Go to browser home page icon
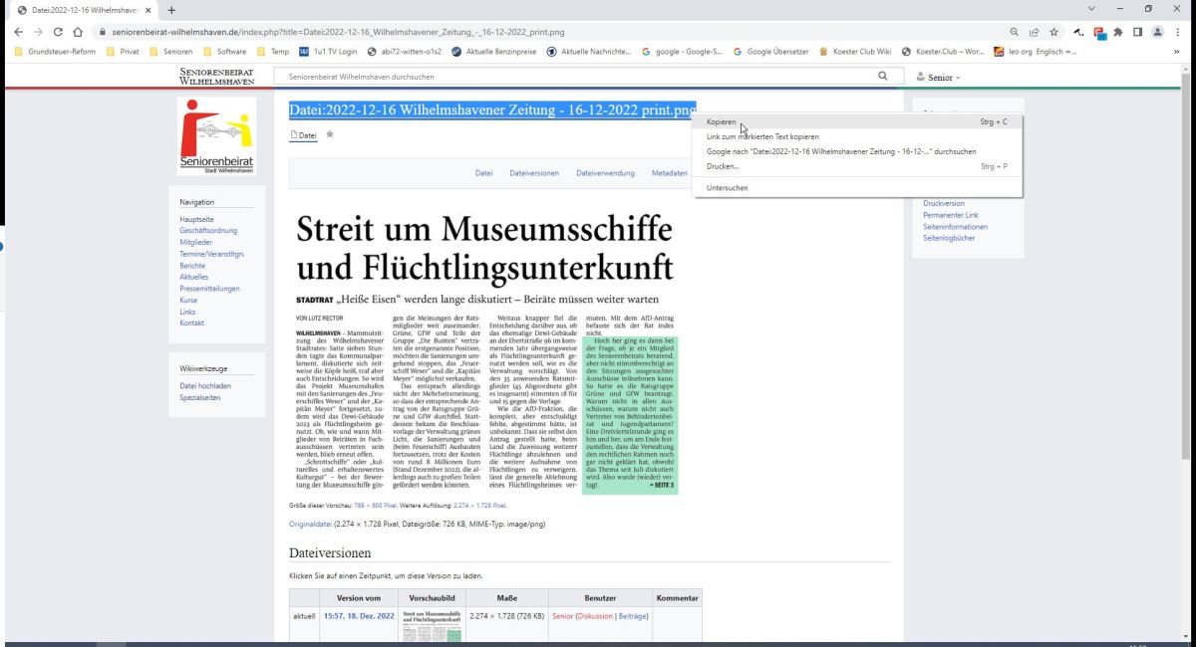The image size is (1196, 647). coord(77,32)
